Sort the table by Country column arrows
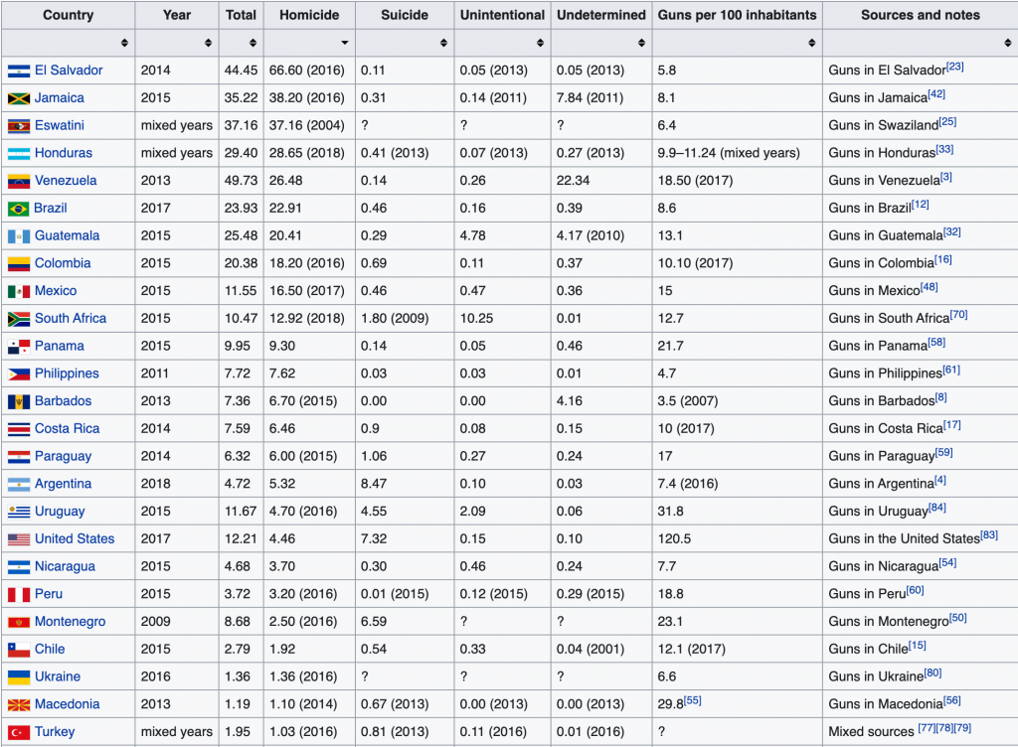1018x747 pixels. tap(124, 43)
